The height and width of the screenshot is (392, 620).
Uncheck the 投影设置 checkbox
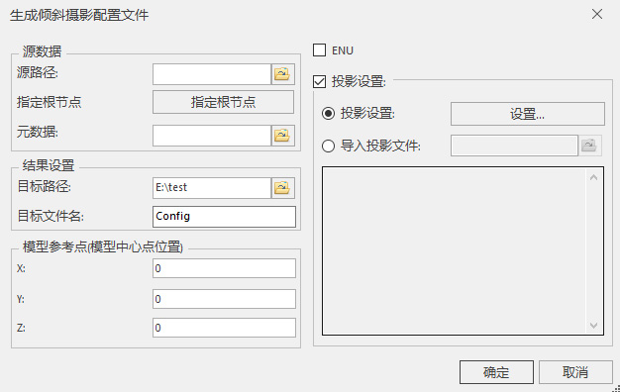point(320,81)
